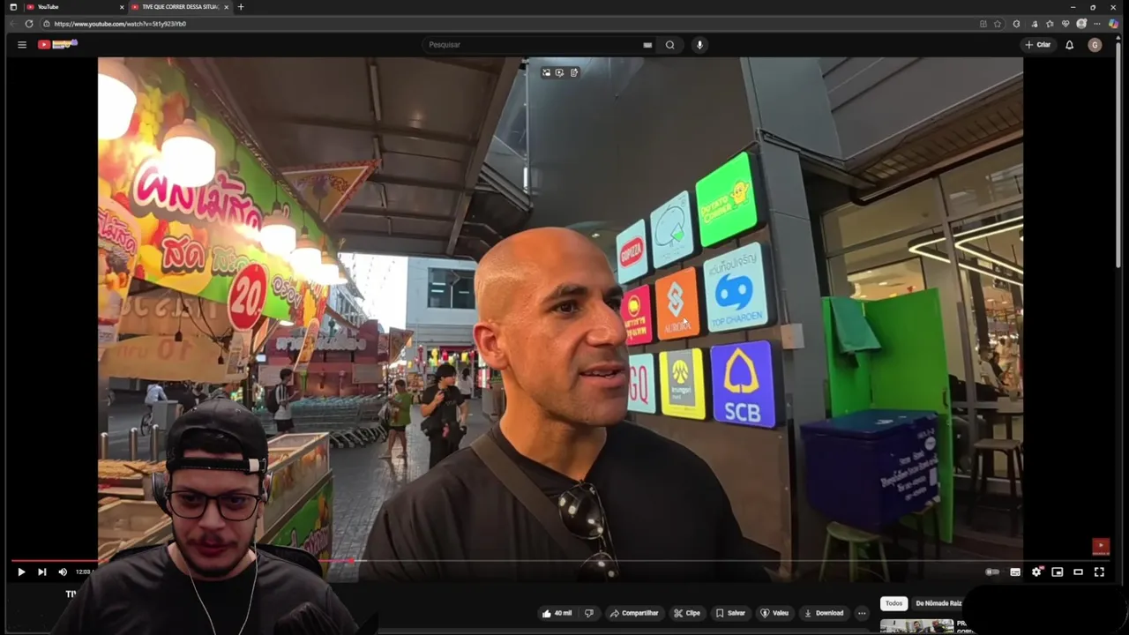Play the video
Viewport: 1129px width, 635px height.
(x=21, y=571)
